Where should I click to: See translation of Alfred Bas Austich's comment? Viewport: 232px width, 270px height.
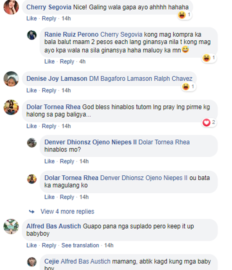[80, 245]
